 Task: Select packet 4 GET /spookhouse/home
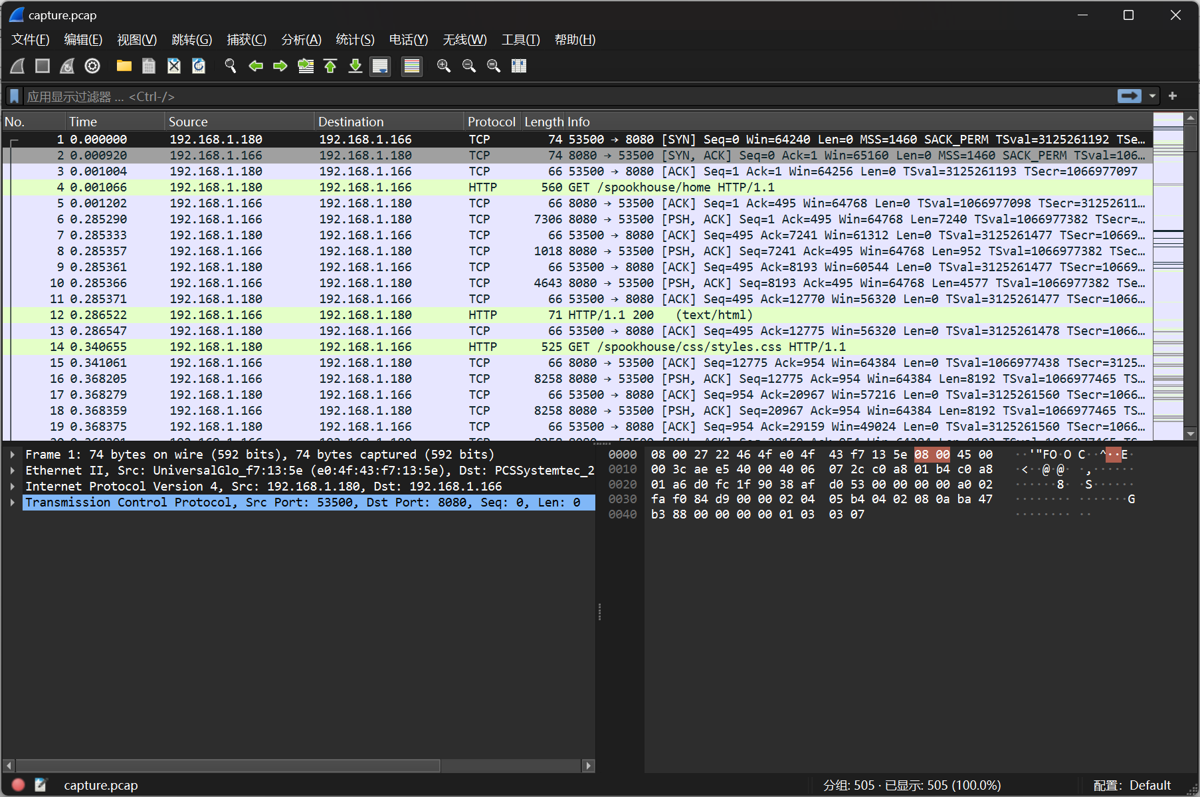(577, 187)
